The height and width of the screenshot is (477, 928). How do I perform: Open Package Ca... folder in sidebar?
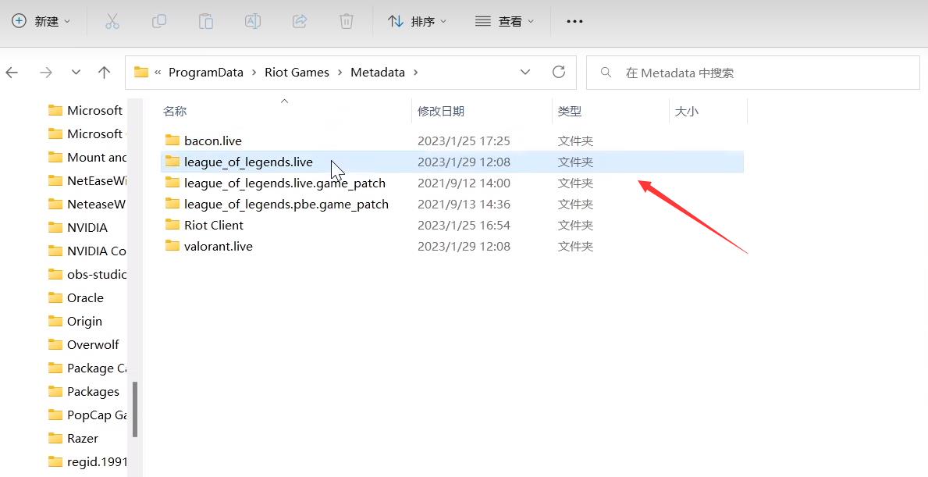coord(87,368)
